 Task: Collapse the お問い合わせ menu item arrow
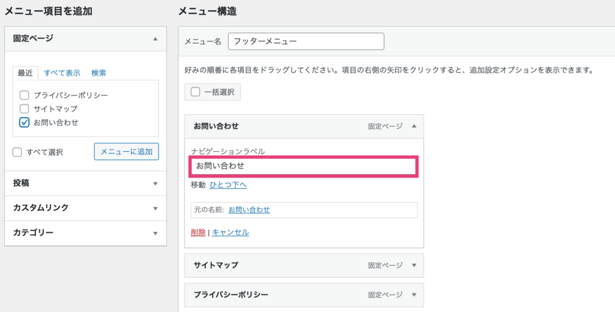414,126
